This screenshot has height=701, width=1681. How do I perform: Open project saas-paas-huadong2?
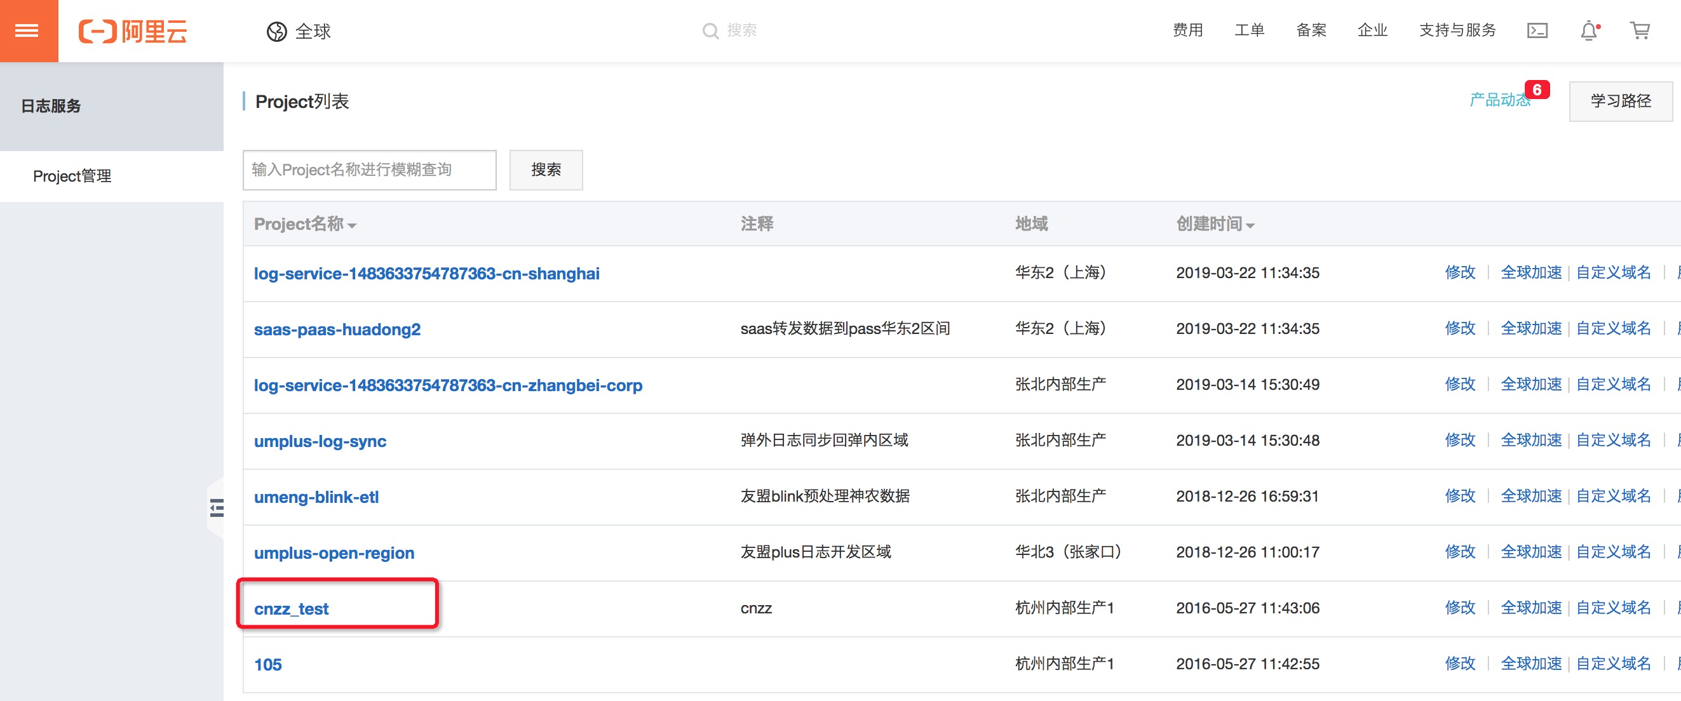click(x=337, y=330)
